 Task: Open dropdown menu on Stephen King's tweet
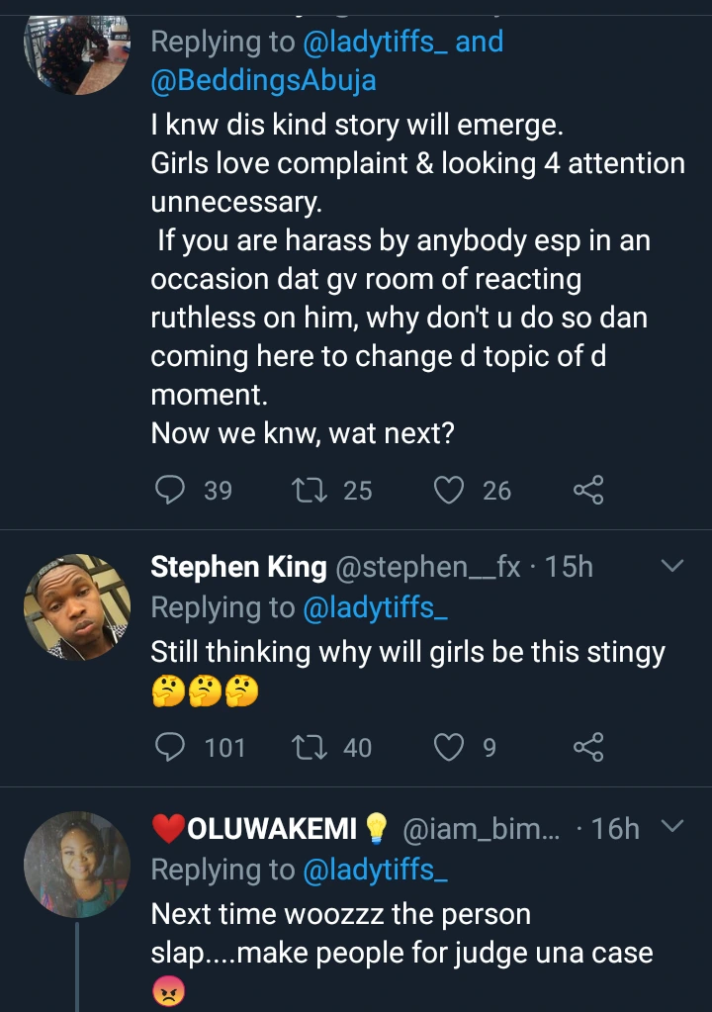tap(671, 567)
